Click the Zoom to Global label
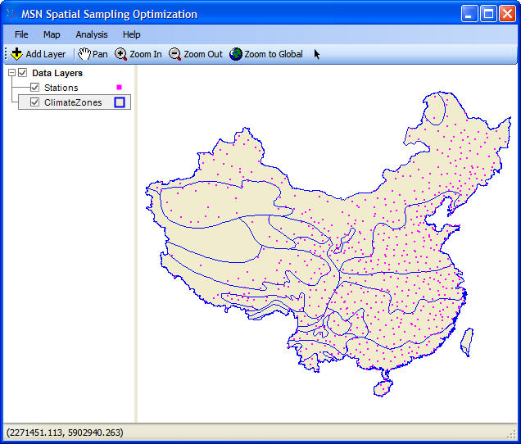This screenshot has height=444, width=521. coord(274,54)
